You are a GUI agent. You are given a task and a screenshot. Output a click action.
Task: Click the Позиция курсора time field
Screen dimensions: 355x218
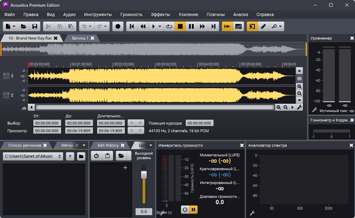click(200, 123)
